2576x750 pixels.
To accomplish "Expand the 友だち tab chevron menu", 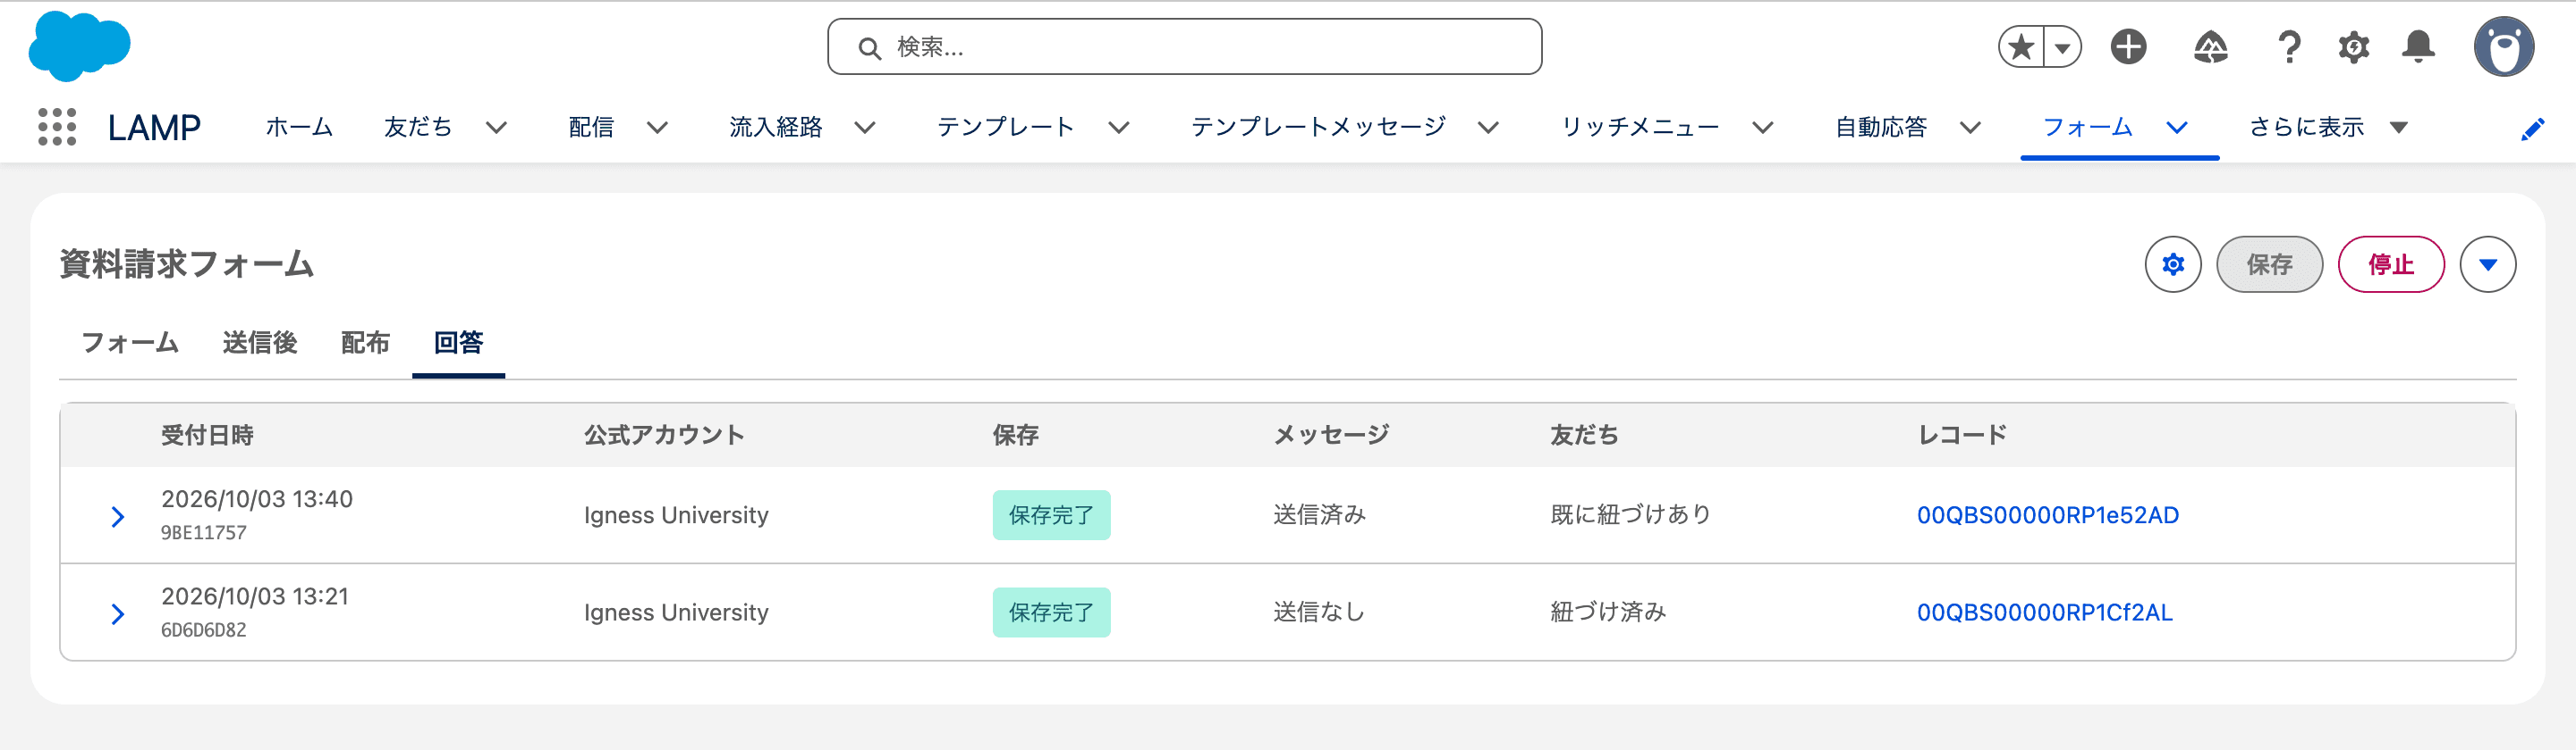I will pos(496,128).
